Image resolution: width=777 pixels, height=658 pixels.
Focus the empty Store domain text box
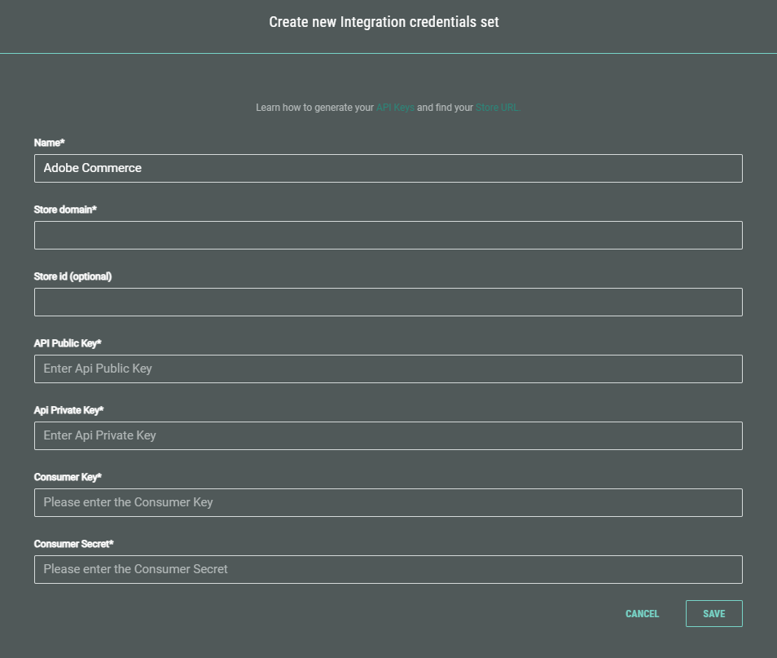pos(388,235)
